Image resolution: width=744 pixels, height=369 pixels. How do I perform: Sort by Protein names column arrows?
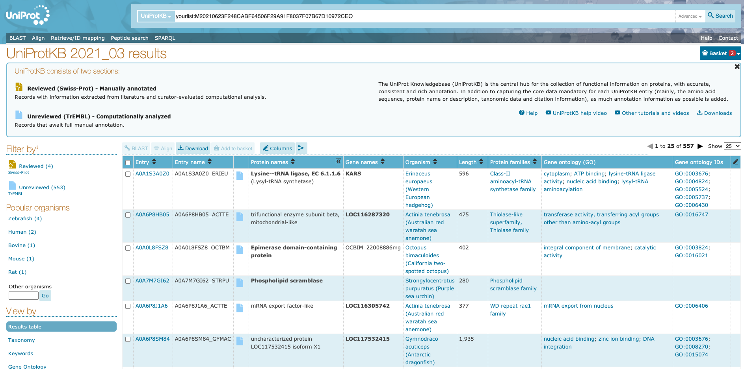[293, 162]
